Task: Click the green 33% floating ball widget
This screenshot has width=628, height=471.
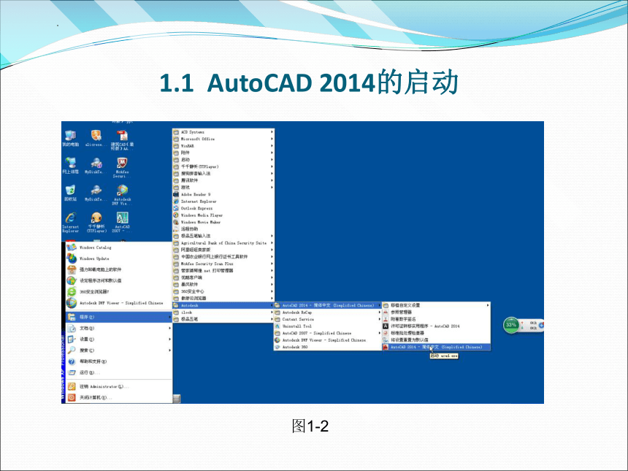Action: click(x=511, y=325)
